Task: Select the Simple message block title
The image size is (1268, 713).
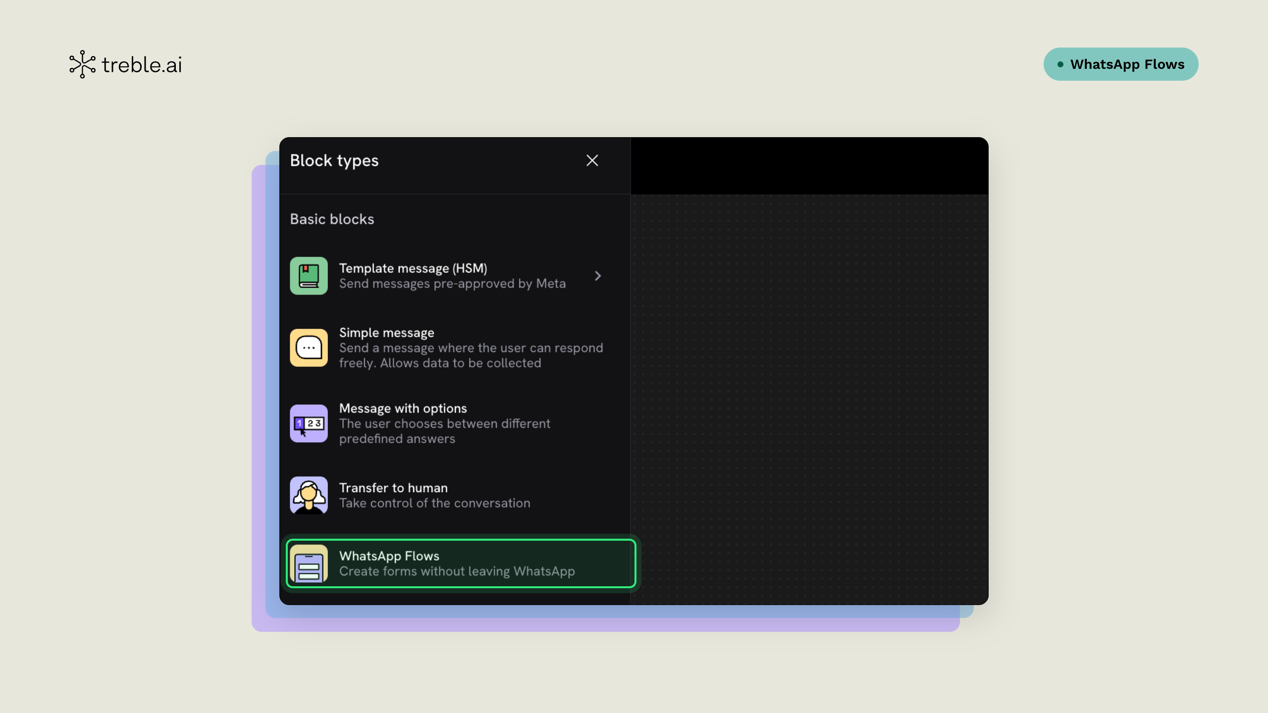Action: coord(386,333)
